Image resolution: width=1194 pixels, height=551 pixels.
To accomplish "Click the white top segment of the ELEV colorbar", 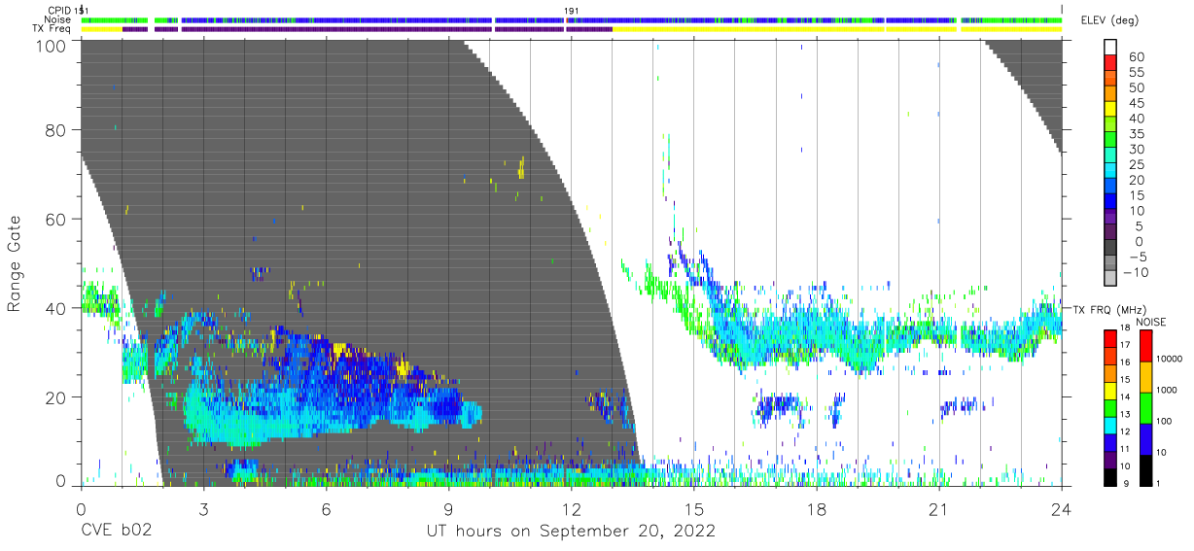I will point(1111,45).
